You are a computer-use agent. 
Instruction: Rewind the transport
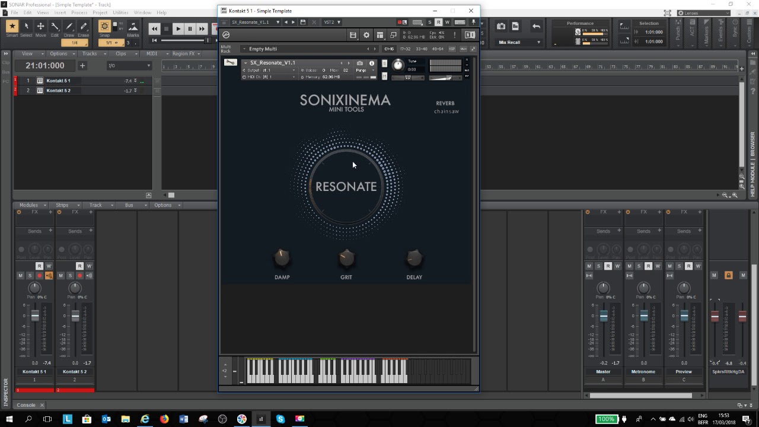click(x=154, y=28)
